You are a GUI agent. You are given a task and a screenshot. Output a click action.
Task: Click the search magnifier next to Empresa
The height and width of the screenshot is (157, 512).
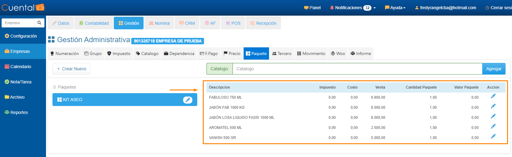pyautogui.click(x=39, y=23)
